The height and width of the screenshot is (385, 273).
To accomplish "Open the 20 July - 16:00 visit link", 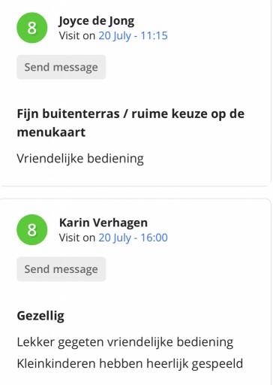I will [x=133, y=238].
